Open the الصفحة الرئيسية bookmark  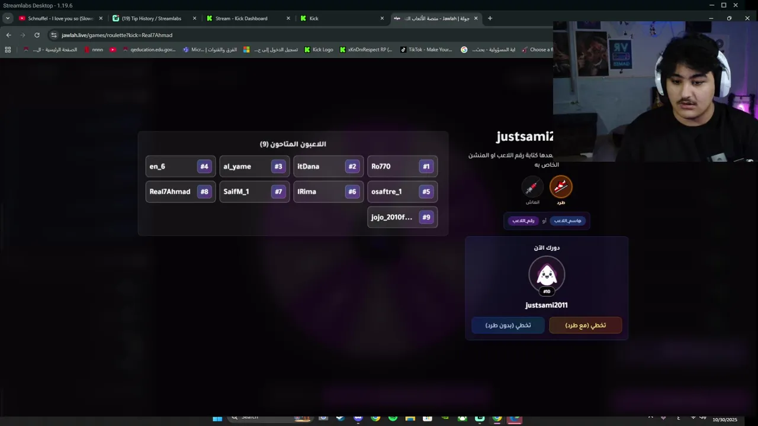coord(50,50)
